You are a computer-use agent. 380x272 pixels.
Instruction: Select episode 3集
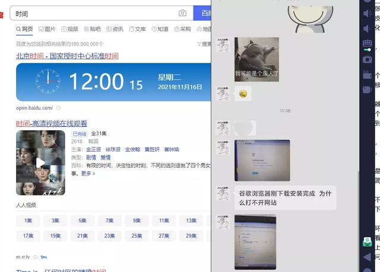55,220
